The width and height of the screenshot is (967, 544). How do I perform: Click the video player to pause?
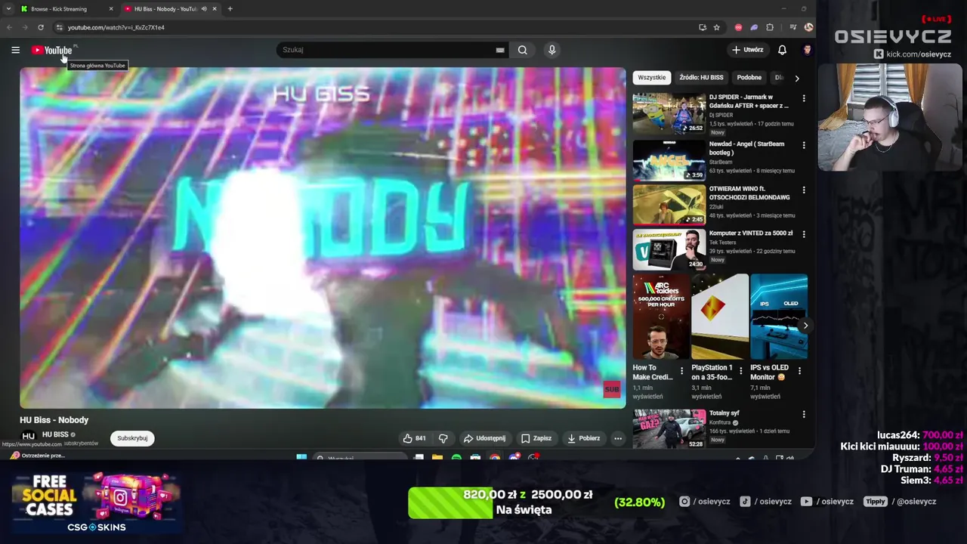tap(323, 238)
